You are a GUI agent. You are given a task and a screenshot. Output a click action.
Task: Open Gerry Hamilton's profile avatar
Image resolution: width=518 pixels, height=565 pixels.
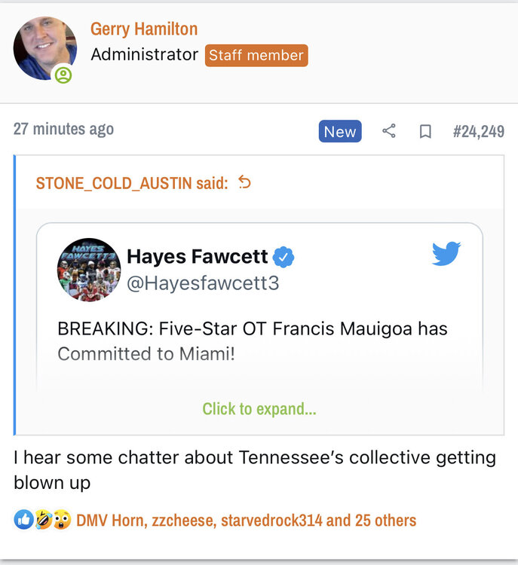coord(44,48)
